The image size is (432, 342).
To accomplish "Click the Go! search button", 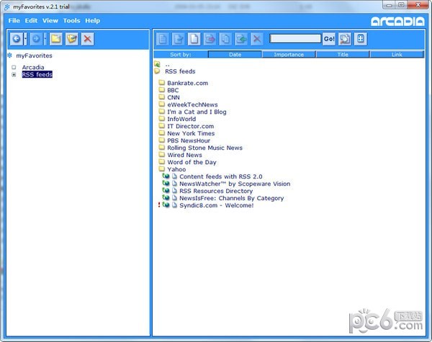I will 329,39.
